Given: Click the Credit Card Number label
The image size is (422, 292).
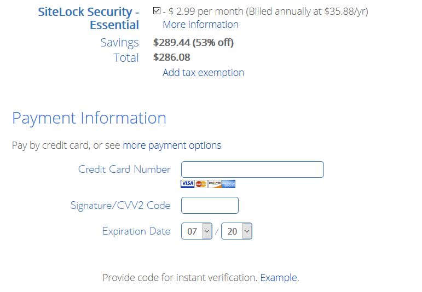Looking at the screenshot, I should pyautogui.click(x=124, y=170).
